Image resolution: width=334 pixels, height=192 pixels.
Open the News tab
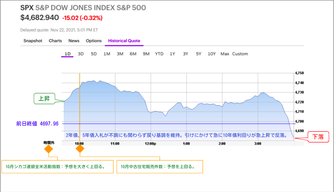click(x=74, y=41)
